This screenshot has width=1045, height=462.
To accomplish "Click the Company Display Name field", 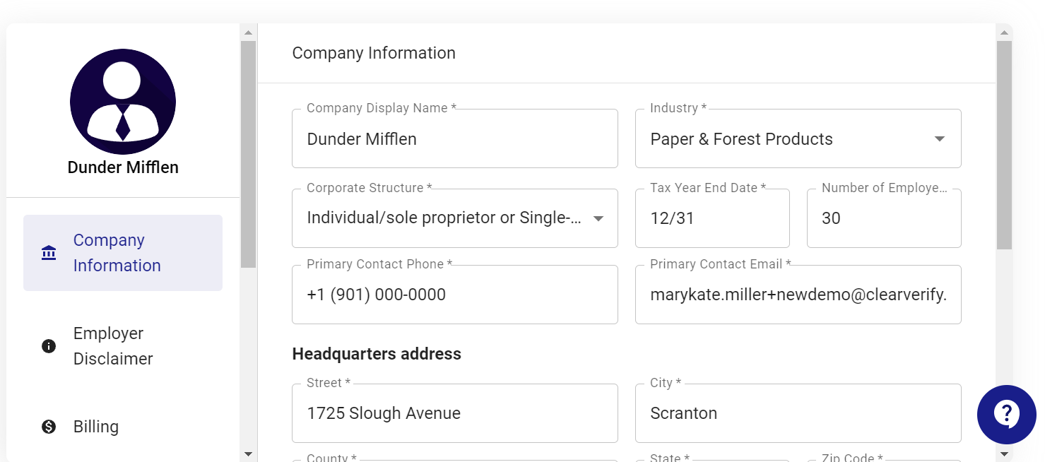I will tap(455, 138).
